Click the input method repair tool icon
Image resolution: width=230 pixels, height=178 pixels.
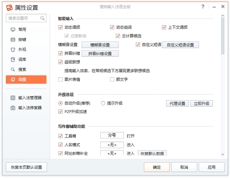click(x=13, y=108)
